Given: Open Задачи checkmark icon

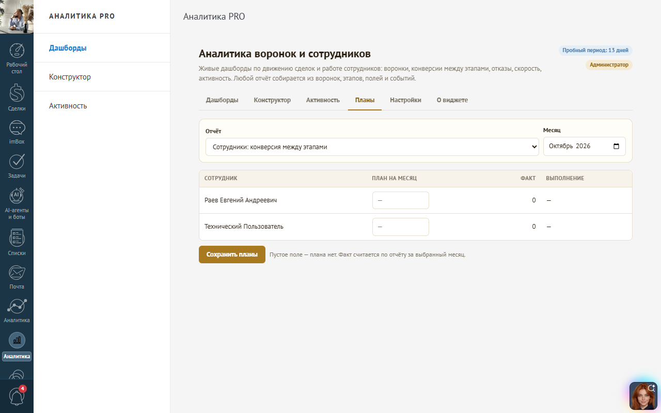Looking at the screenshot, I should pyautogui.click(x=17, y=166).
